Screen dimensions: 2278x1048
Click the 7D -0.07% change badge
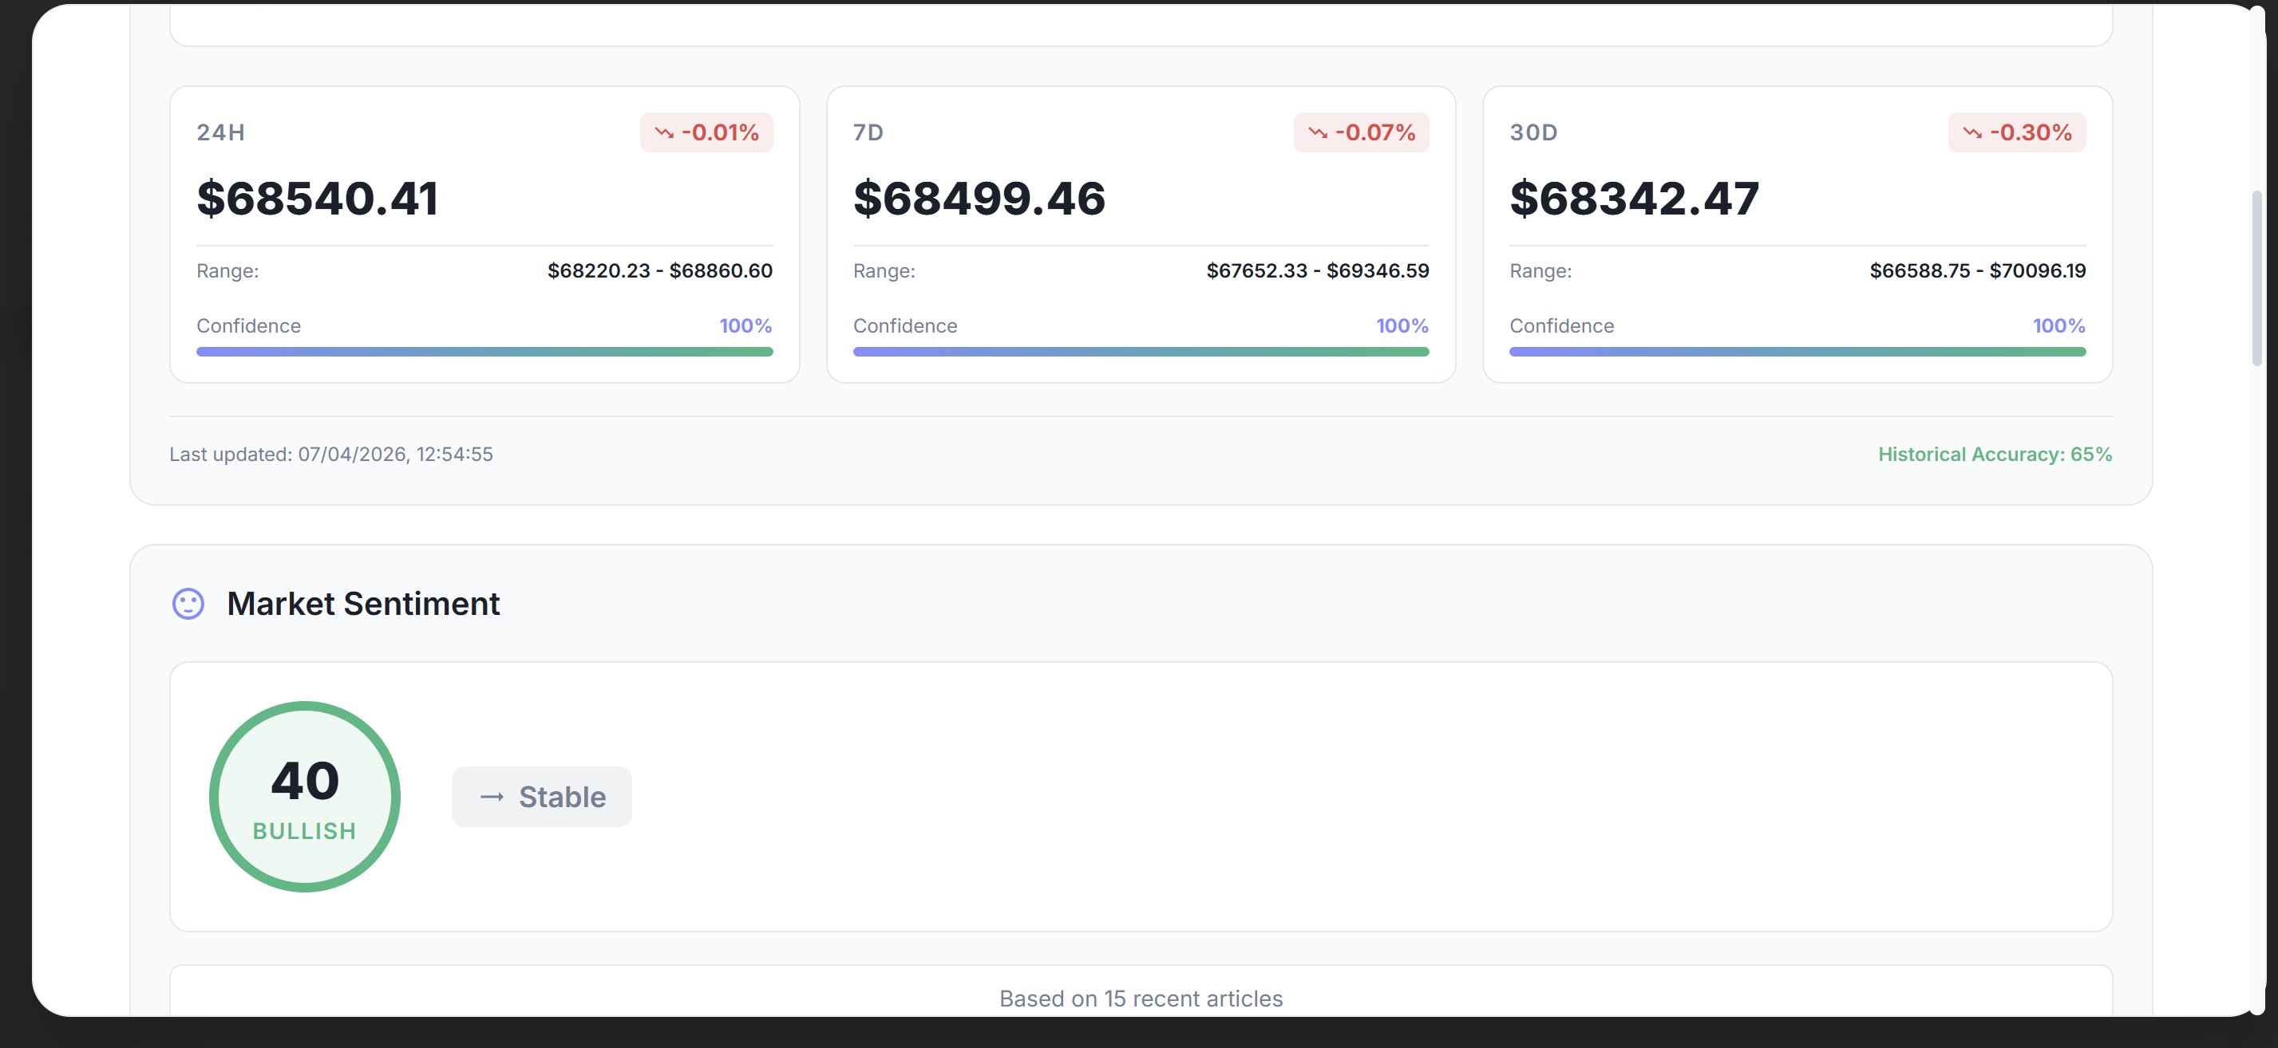click(1361, 132)
